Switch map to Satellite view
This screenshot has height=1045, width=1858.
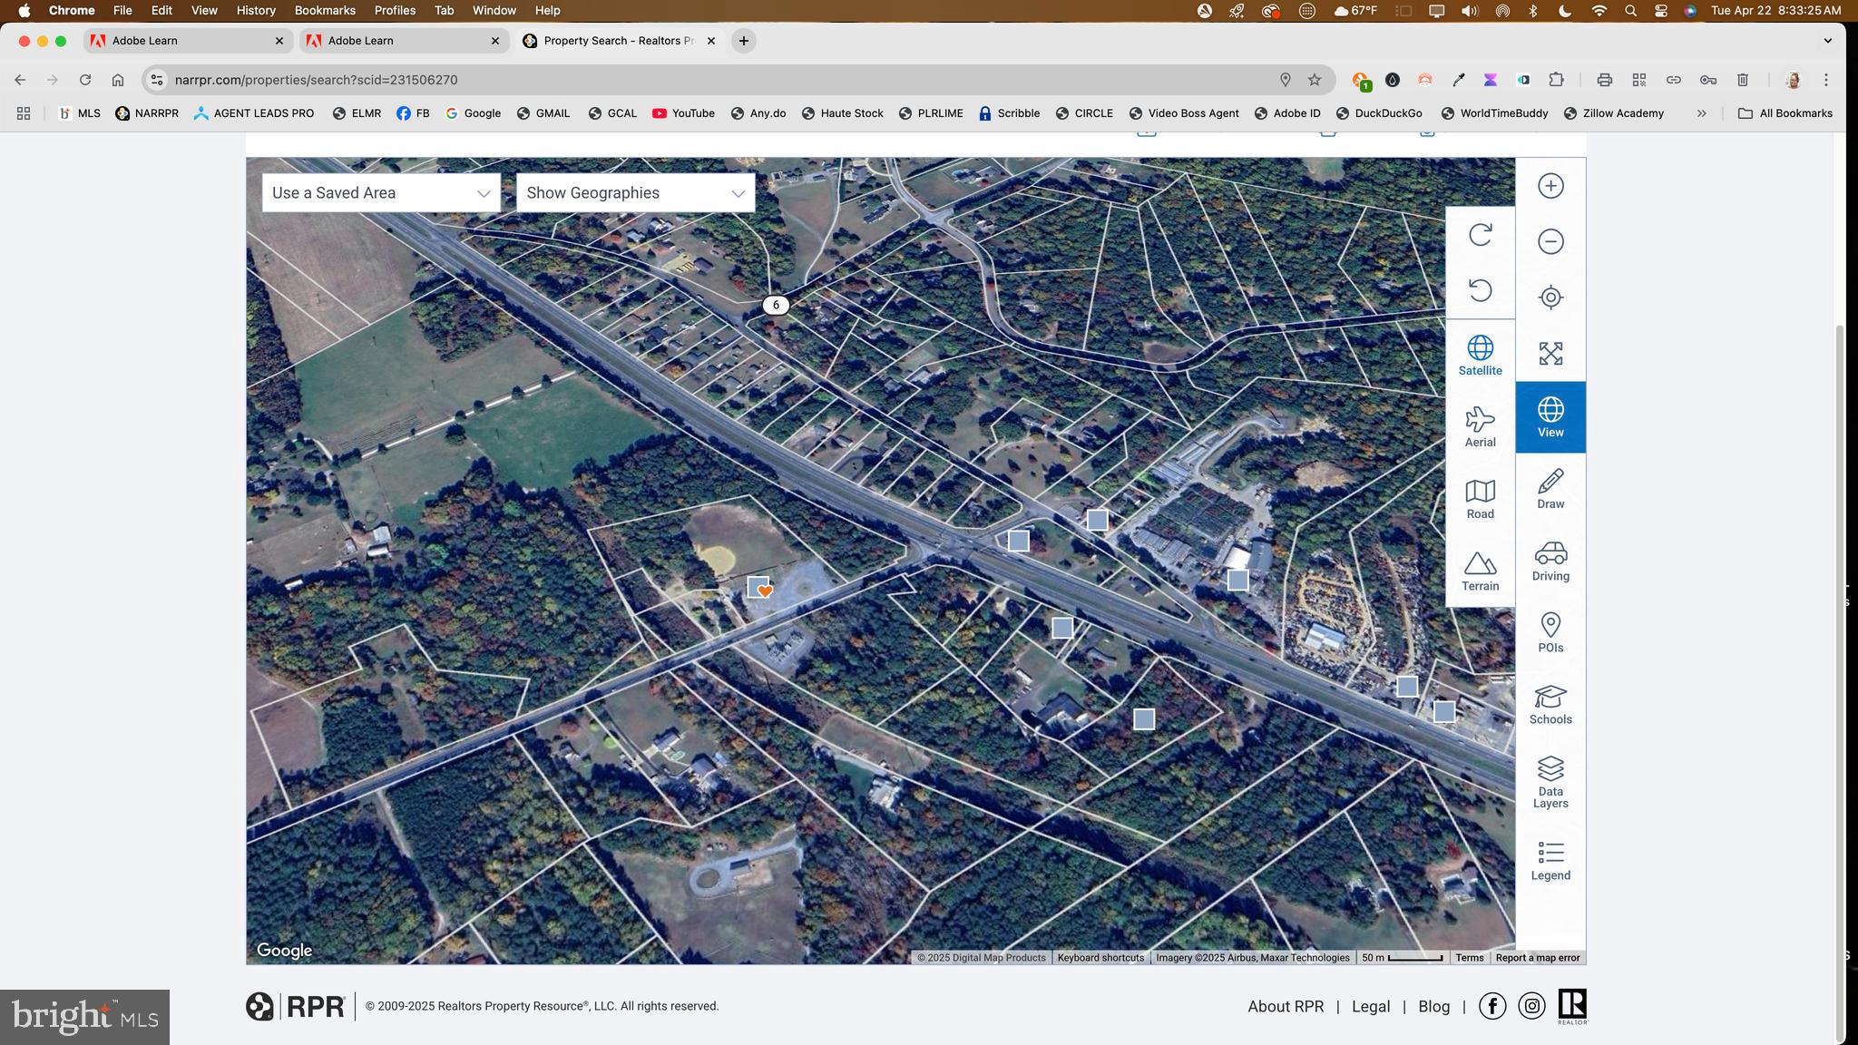click(1480, 356)
